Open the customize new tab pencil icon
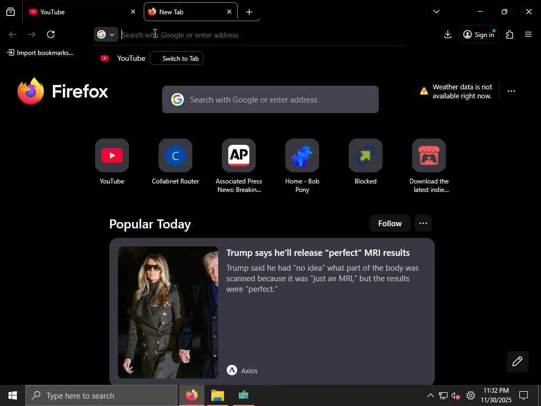This screenshot has width=541, height=406. click(517, 362)
